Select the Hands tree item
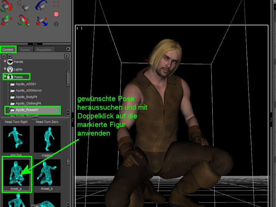The width and height of the screenshot is (276, 207). pos(18,62)
